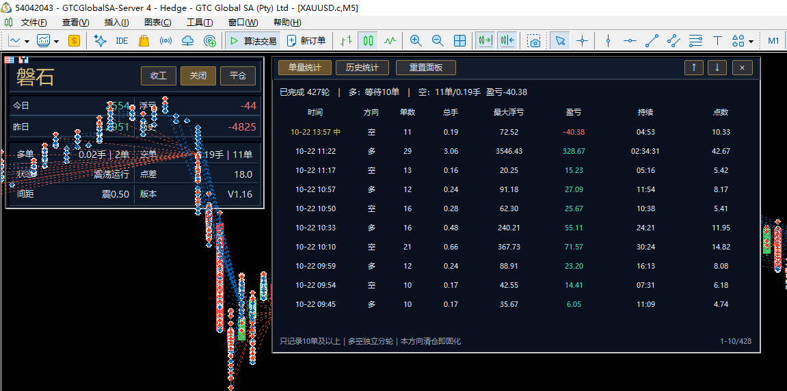Switch chart to bar chart mode
The width and height of the screenshot is (787, 391).
346,40
